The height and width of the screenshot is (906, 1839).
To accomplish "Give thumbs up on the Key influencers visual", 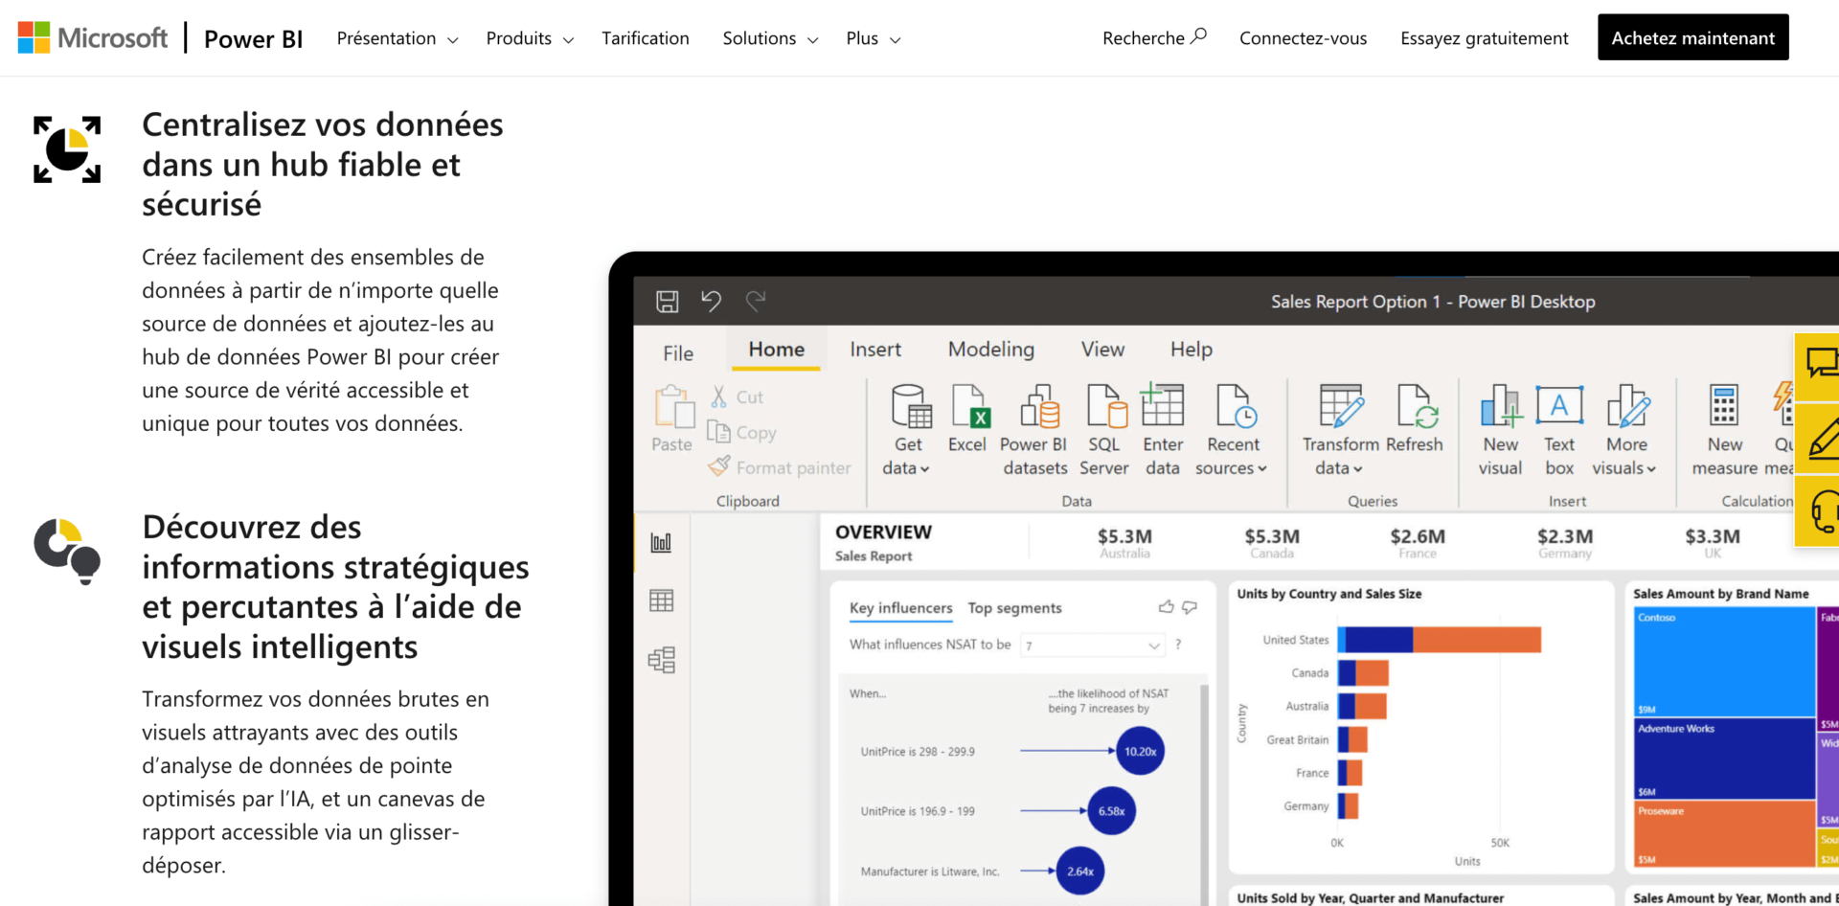I will [1166, 606].
